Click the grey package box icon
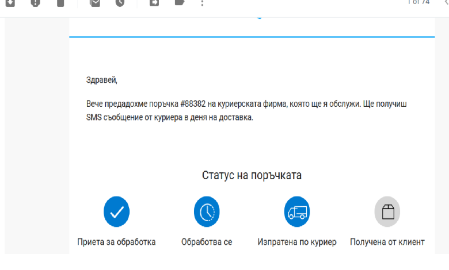This screenshot has height=270, width=449. point(387,212)
